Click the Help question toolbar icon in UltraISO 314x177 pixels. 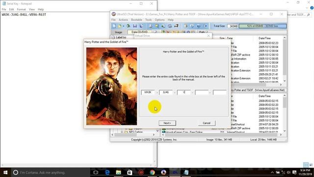(198, 26)
